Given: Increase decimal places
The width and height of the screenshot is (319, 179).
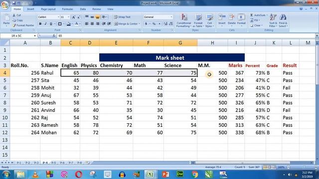Looking at the screenshot, I should point(165,24).
